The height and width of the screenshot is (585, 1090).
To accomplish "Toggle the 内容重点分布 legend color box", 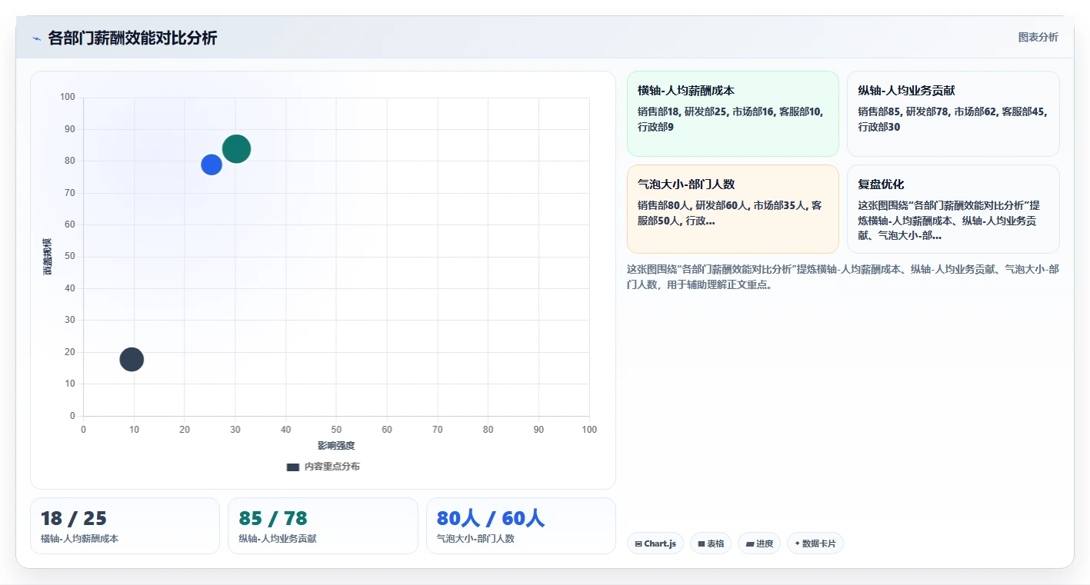I will 293,467.
